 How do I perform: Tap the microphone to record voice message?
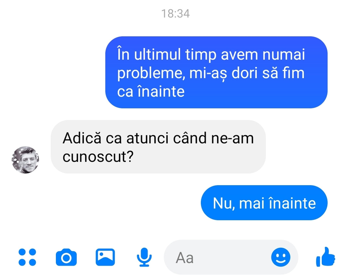[144, 257]
